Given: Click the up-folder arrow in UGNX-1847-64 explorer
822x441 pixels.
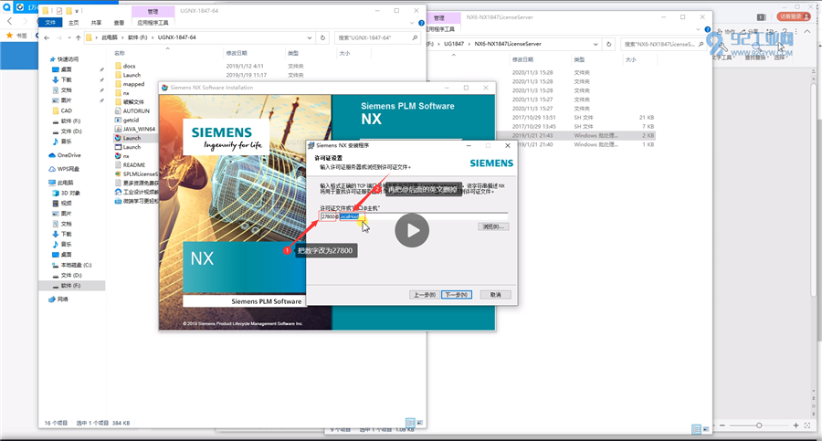Looking at the screenshot, I should tap(79, 37).
